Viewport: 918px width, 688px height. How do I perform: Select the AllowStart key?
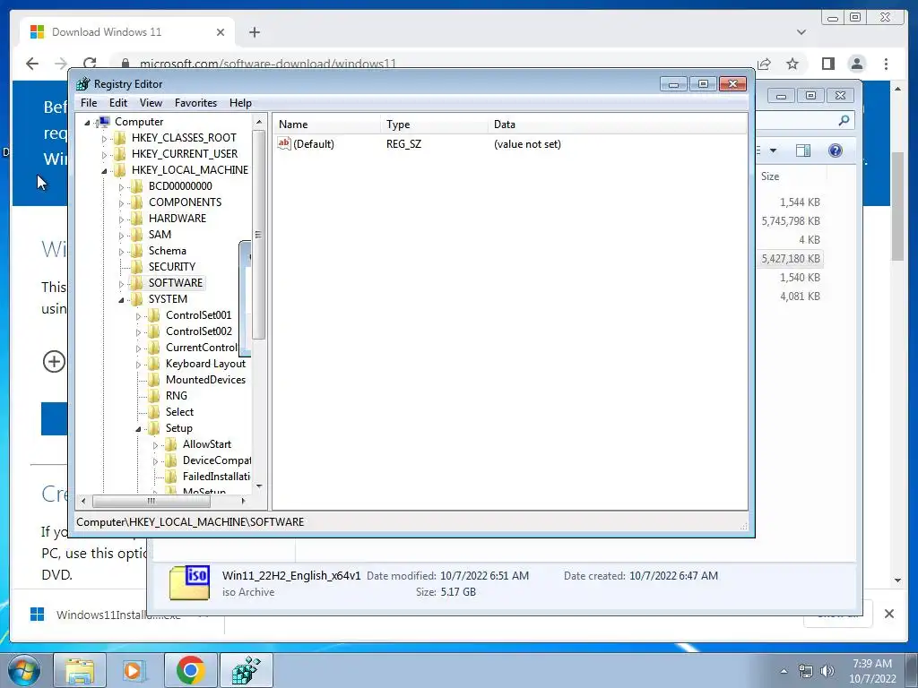207,444
